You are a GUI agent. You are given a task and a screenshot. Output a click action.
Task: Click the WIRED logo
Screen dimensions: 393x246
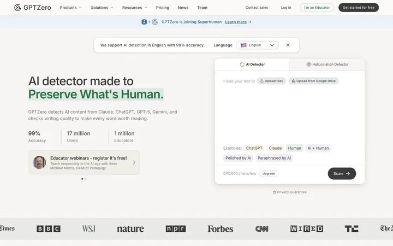pyautogui.click(x=307, y=229)
